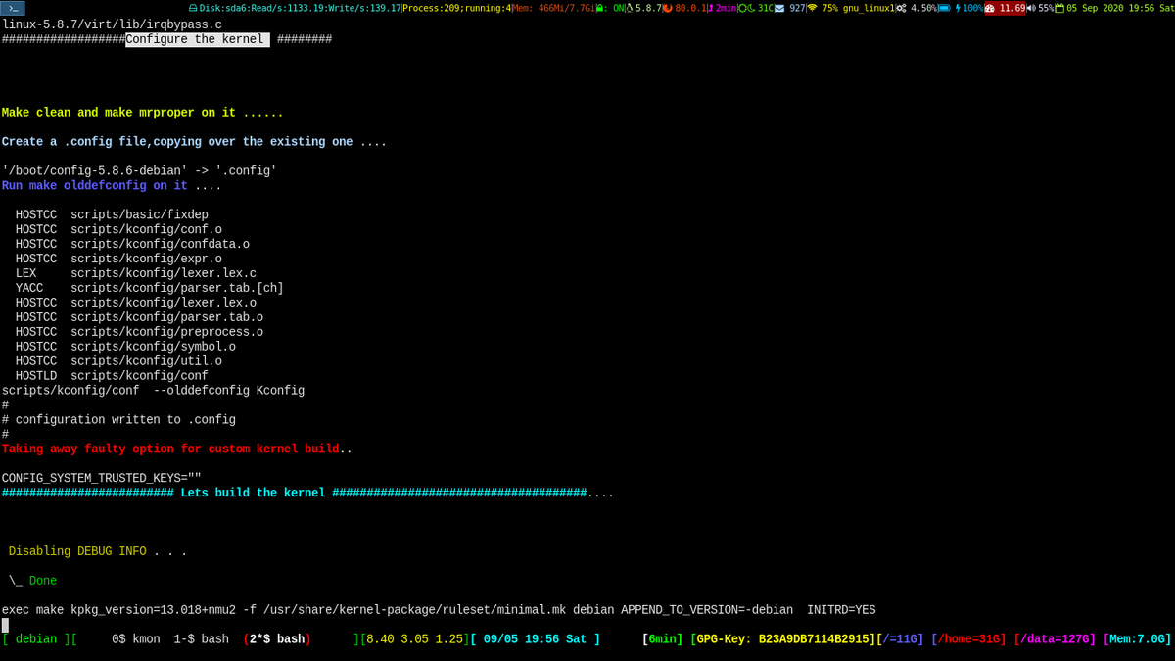The height and width of the screenshot is (661, 1175).
Task: Click the 'scripts/kconfig/conf --olddefconfig Kconfig' line
Action: point(153,391)
